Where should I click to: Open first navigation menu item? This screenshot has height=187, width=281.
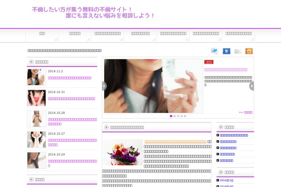42,36
